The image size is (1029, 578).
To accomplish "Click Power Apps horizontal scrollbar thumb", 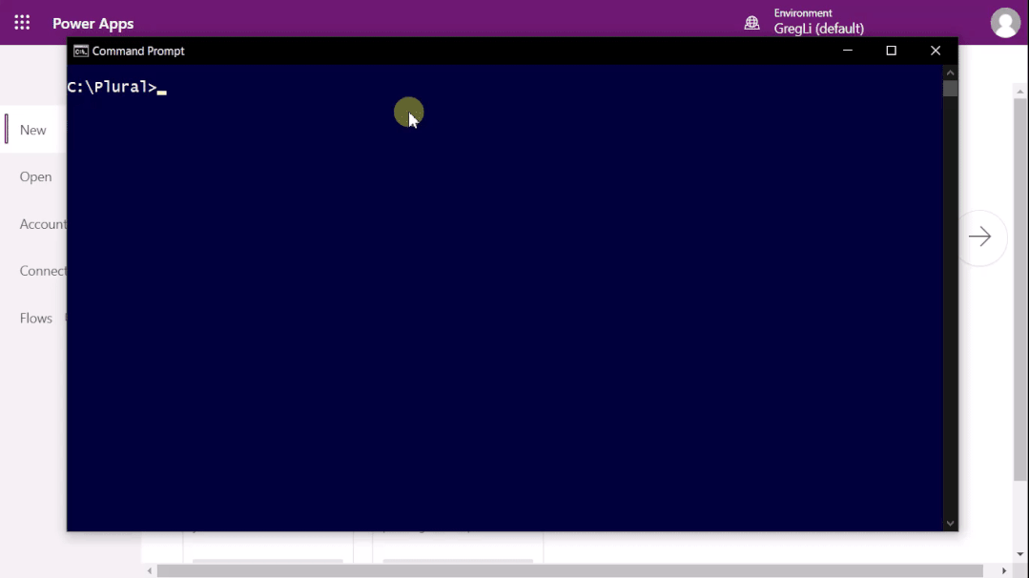I will coord(569,570).
